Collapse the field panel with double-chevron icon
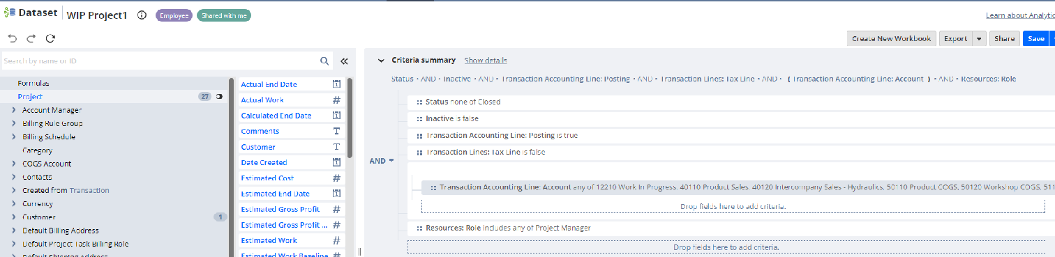 point(344,61)
